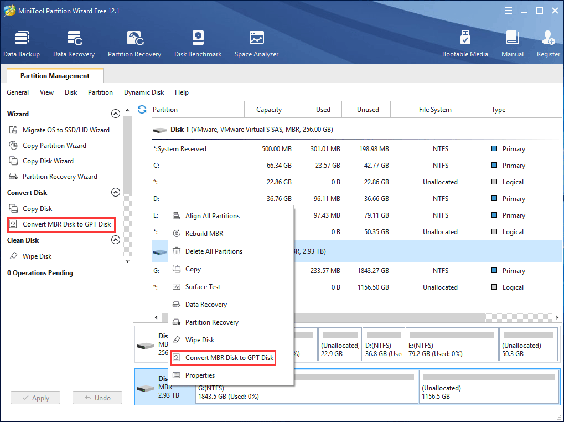
Task: Select Convert MBR Disk to GPT Disk in sidebar
Action: 61,224
